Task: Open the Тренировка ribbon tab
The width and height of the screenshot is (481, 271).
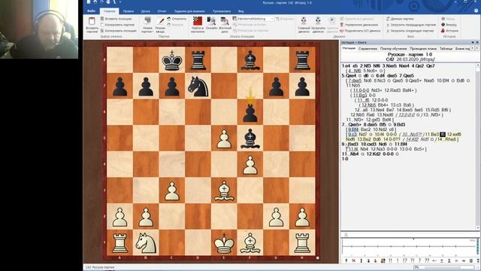Action: [x=222, y=11]
